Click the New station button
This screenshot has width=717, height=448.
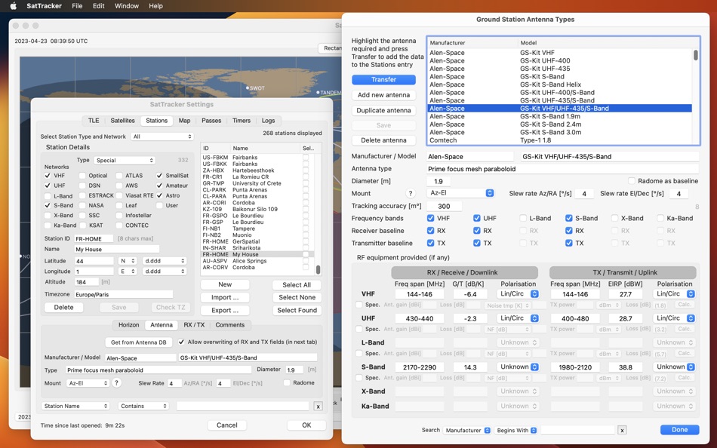(x=225, y=285)
